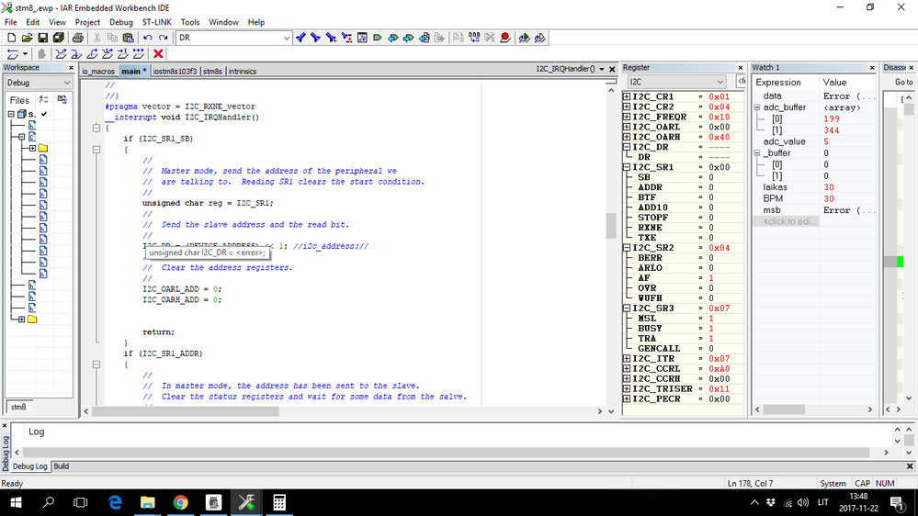Close the current editor tab with X
The height and width of the screenshot is (516, 918).
[x=612, y=69]
